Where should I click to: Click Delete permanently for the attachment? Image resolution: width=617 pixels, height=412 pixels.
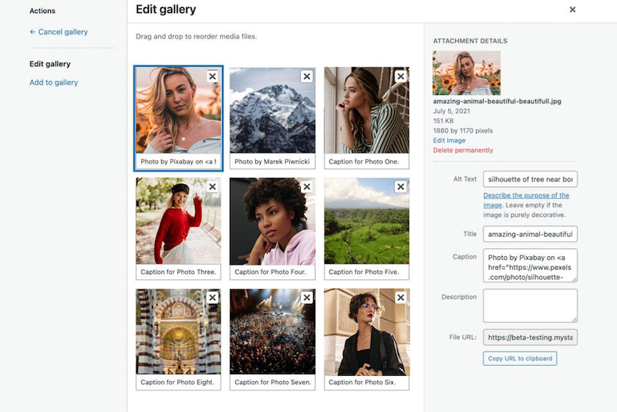(463, 150)
